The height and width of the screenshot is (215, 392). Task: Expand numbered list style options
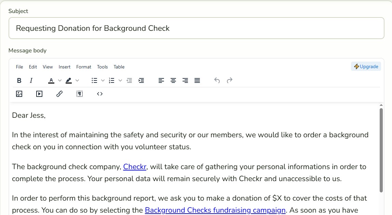click(120, 80)
